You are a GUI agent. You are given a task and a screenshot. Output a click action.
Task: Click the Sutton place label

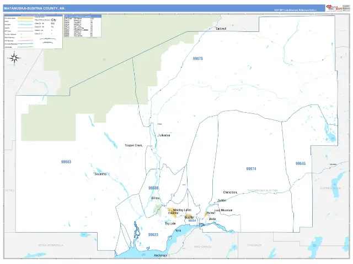click(222, 200)
